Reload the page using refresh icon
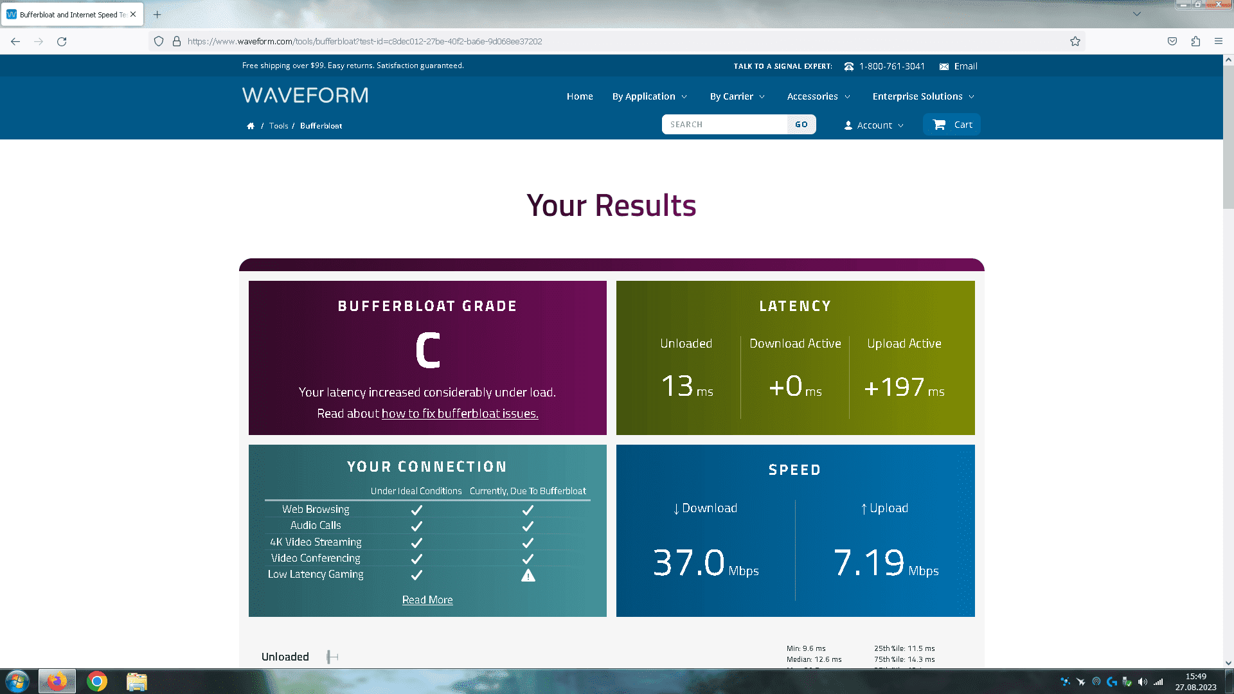The height and width of the screenshot is (694, 1234). (62, 41)
